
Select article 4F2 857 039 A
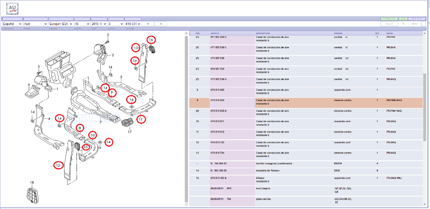(x=218, y=79)
